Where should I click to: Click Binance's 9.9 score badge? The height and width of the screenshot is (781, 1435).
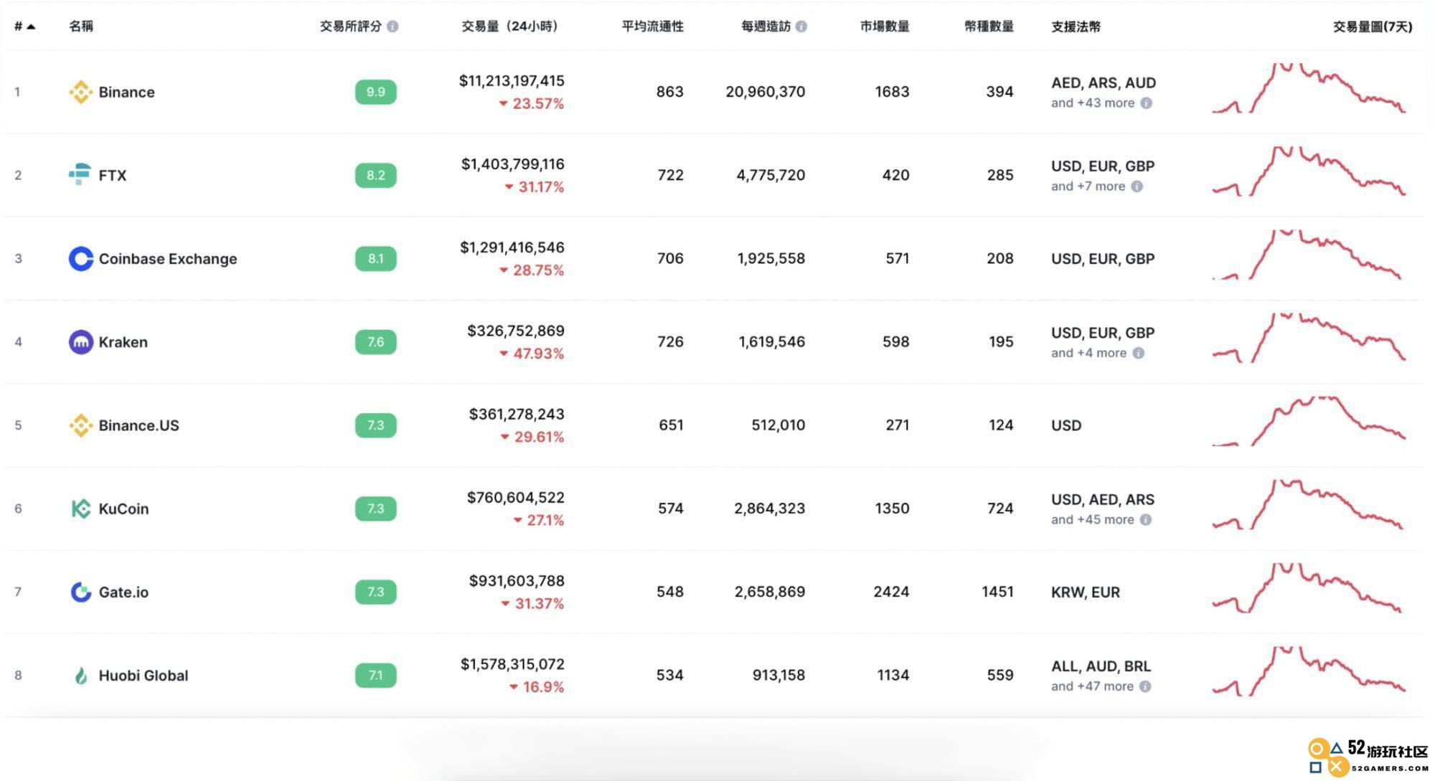click(375, 92)
